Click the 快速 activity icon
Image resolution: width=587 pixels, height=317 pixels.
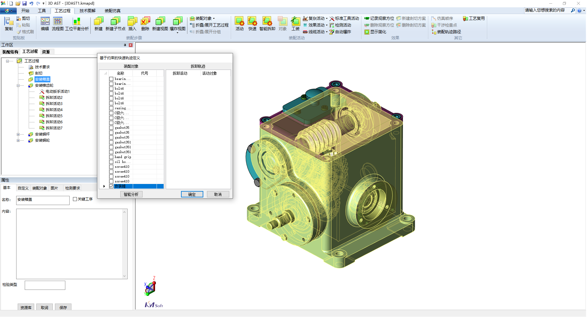coord(252,21)
